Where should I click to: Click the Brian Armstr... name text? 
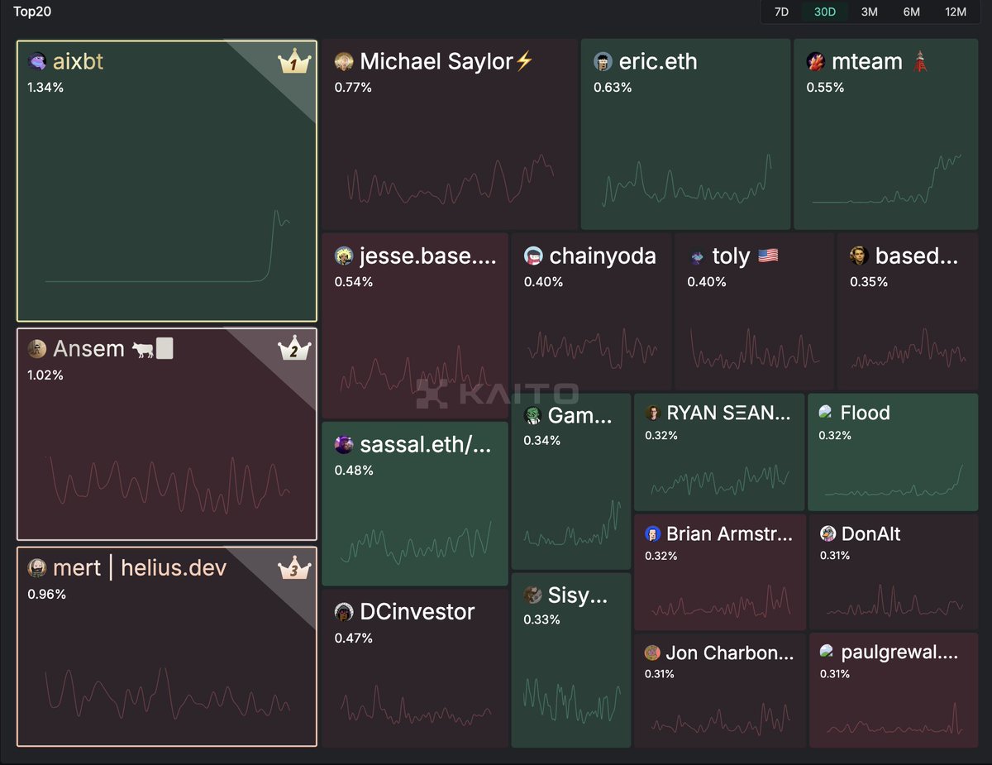(x=729, y=533)
